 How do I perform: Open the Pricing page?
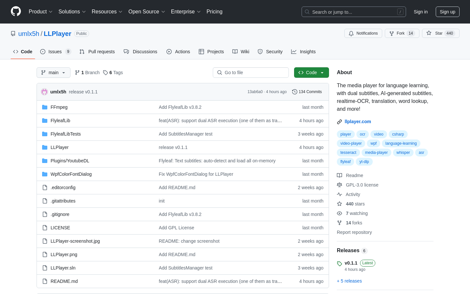point(214,12)
